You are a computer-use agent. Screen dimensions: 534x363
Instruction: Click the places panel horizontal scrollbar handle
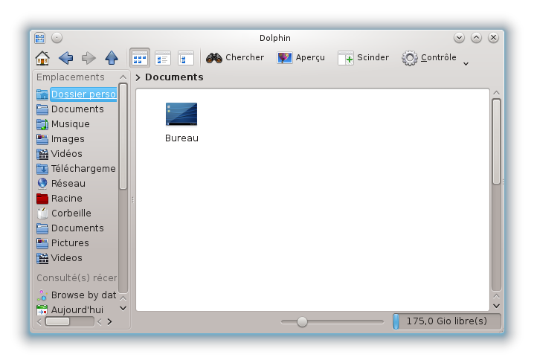click(x=57, y=321)
